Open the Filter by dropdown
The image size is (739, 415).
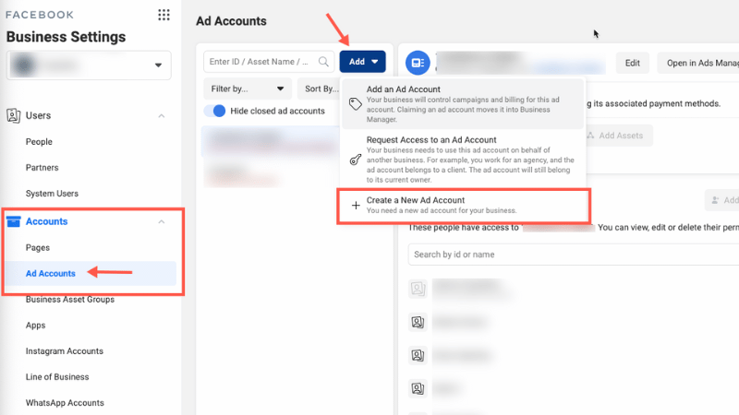point(248,89)
